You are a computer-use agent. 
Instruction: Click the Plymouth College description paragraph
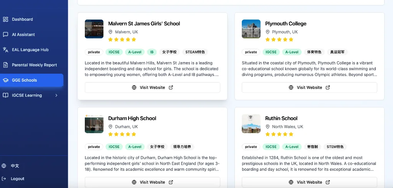(309, 69)
